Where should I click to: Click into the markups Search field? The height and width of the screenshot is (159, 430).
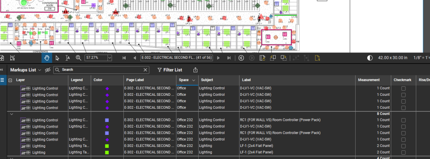[x=101, y=70]
